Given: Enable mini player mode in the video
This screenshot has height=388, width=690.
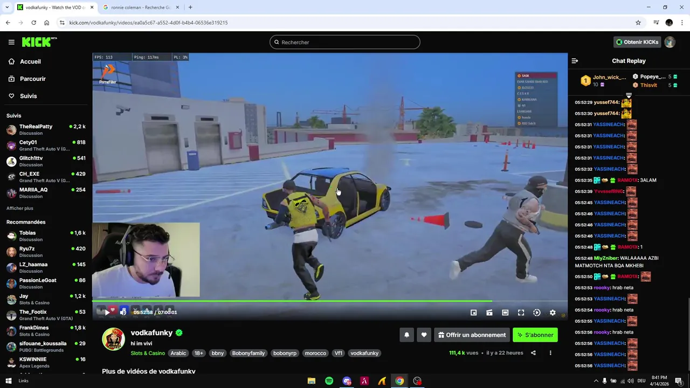Looking at the screenshot, I should pyautogui.click(x=473, y=313).
